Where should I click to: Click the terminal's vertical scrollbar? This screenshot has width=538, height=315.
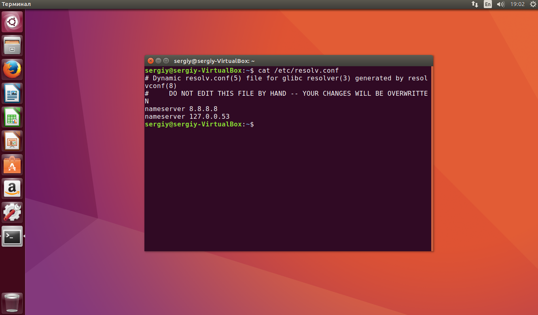pos(432,158)
